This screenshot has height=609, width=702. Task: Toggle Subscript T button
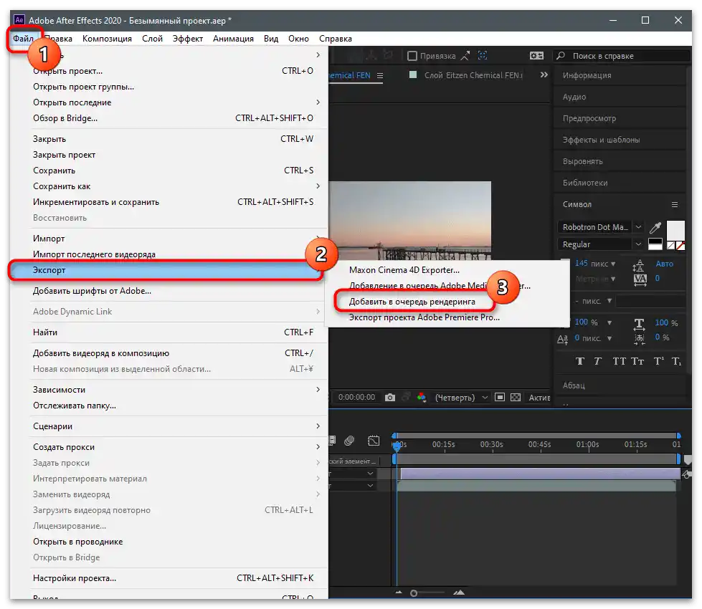676,361
